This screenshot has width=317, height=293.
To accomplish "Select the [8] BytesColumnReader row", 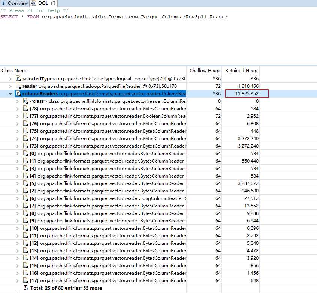I will tap(108, 213).
